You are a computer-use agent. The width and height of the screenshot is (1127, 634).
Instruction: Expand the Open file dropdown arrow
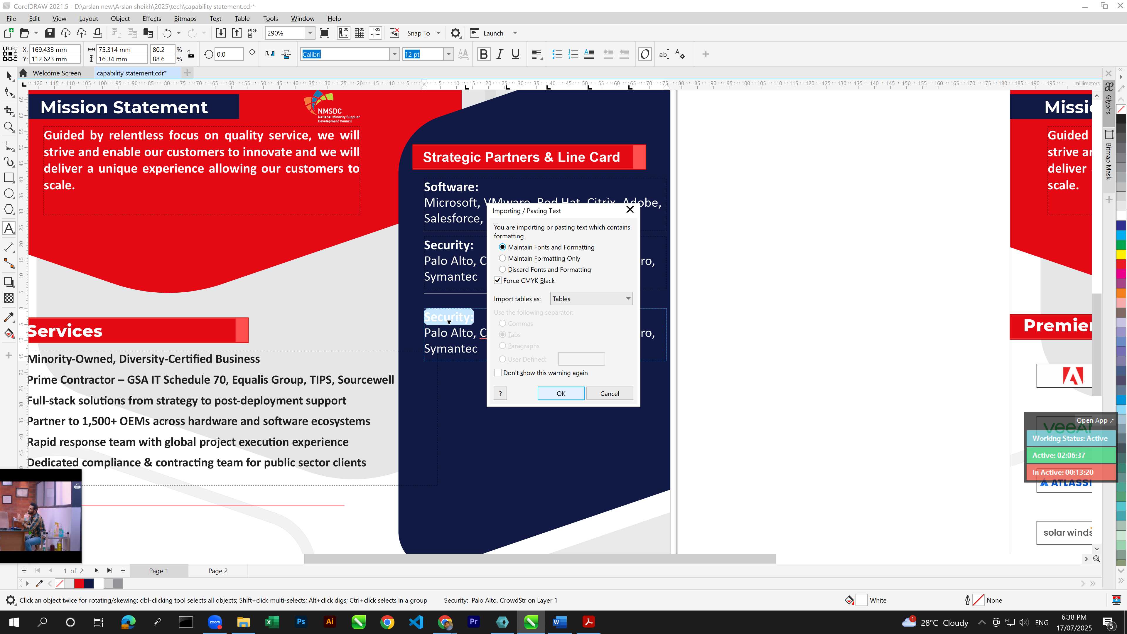point(36,33)
